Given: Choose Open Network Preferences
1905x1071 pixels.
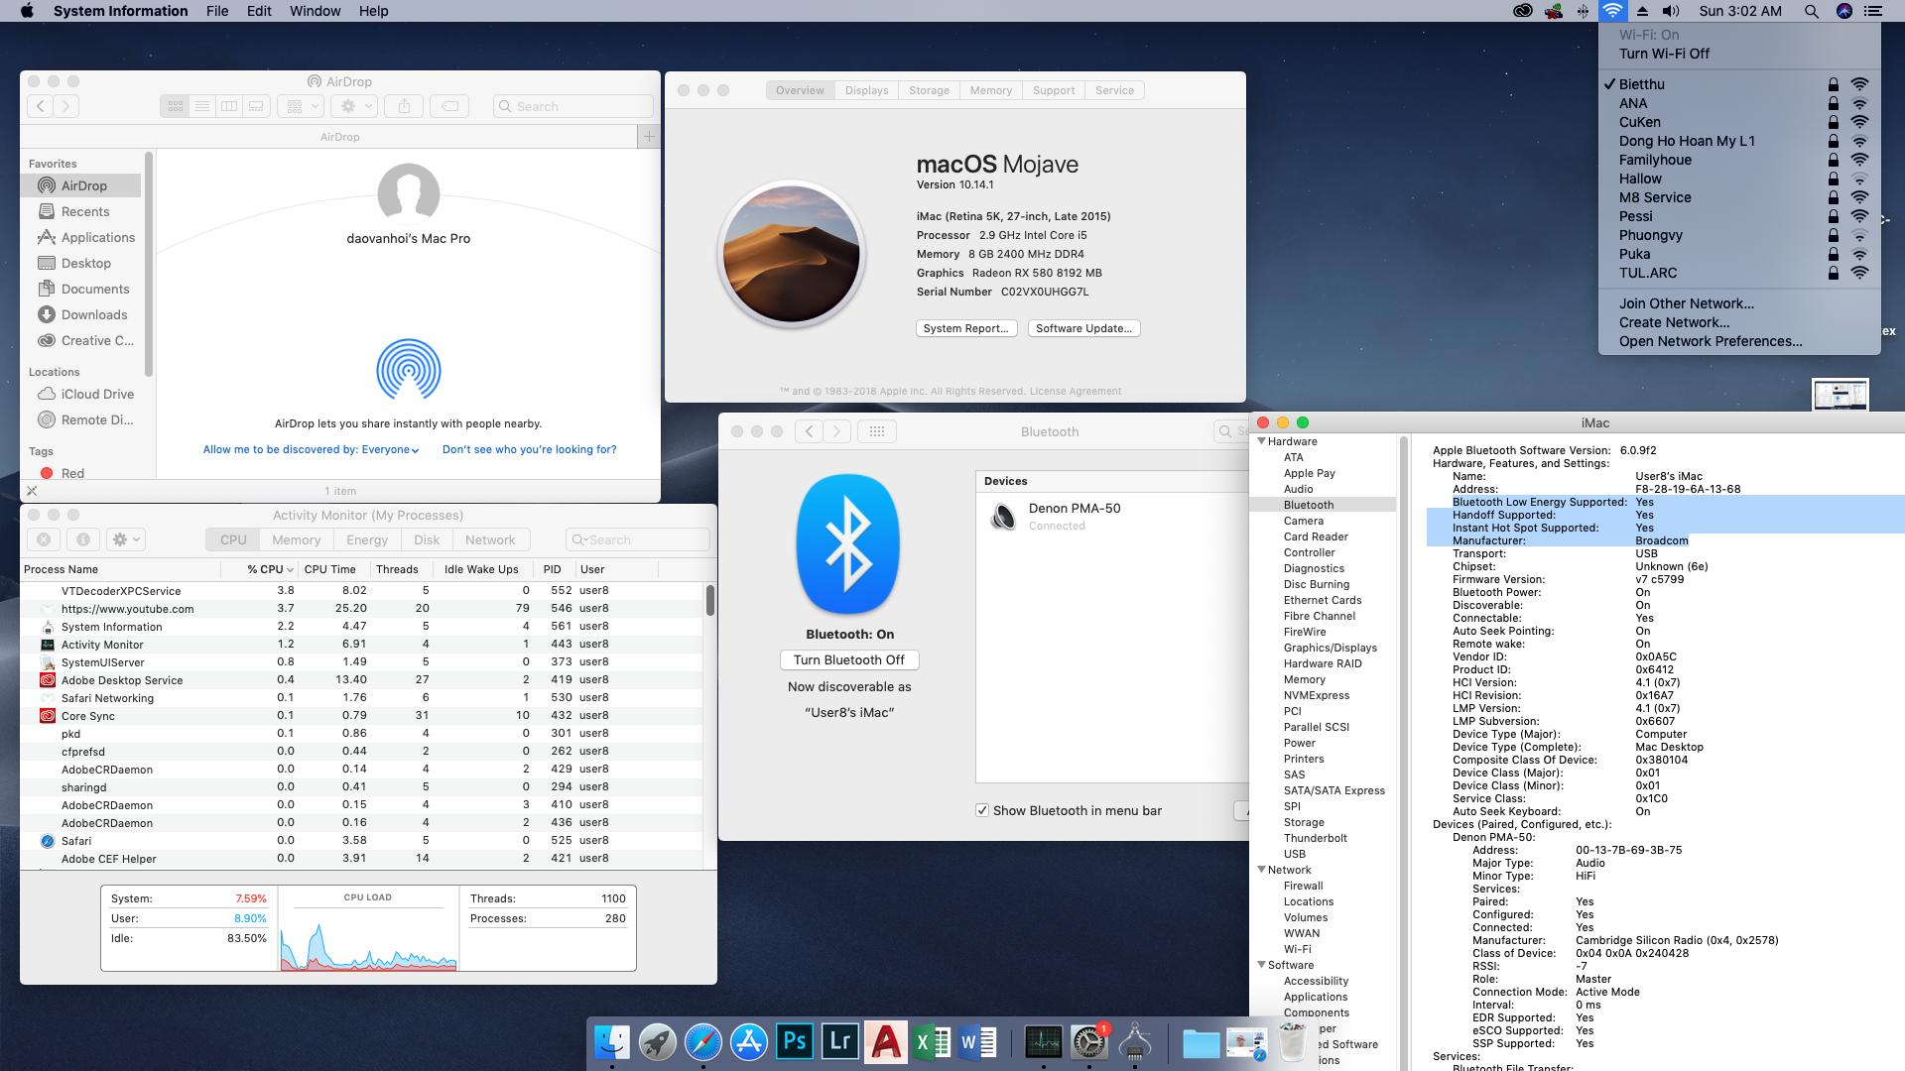Looking at the screenshot, I should 1739,341.
